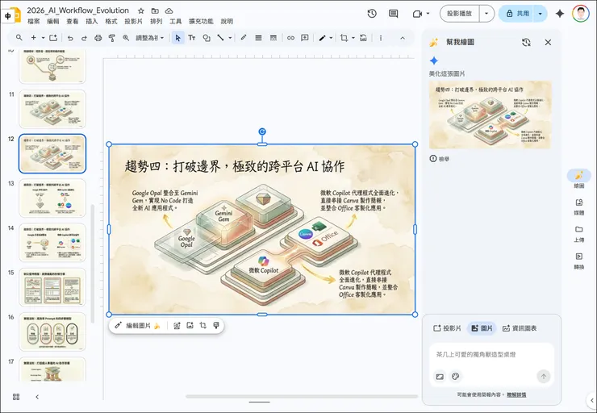Click the history icon in 幫我繪圖 header
The height and width of the screenshot is (413, 597).
(x=526, y=42)
